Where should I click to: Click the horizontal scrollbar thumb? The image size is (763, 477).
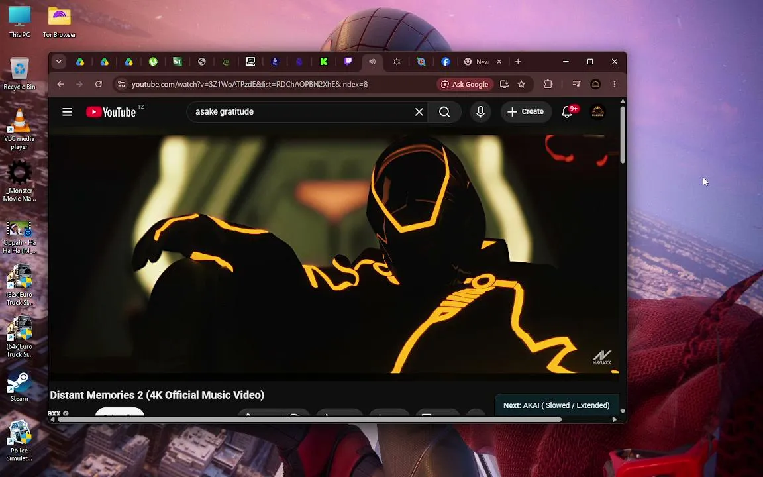point(309,419)
